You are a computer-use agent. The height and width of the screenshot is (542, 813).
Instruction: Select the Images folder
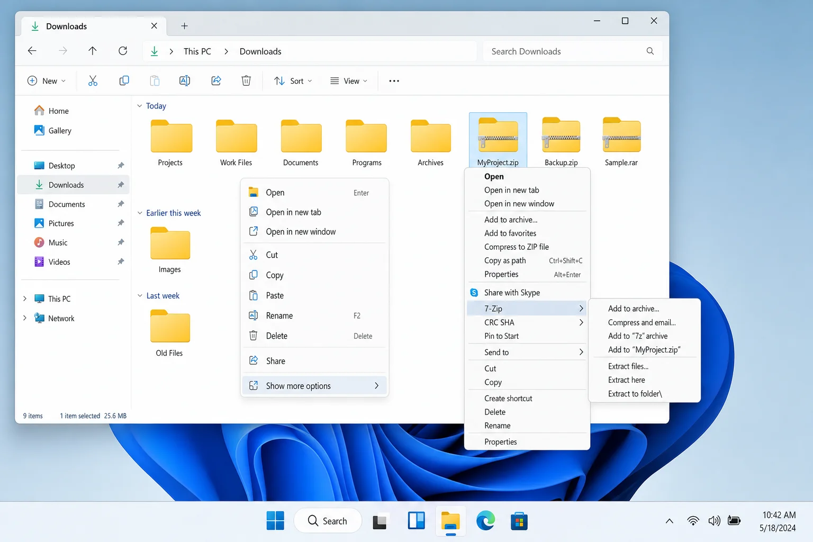click(169, 250)
